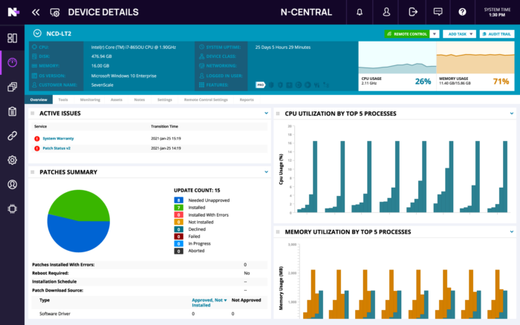Image resolution: width=520 pixels, height=325 pixels.
Task: Start Remote Control session
Action: pos(407,34)
